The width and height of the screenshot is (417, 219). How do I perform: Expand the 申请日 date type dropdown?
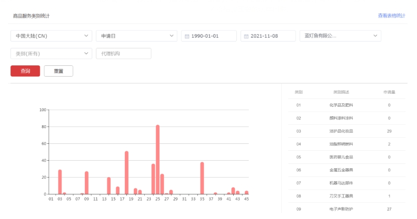136,36
